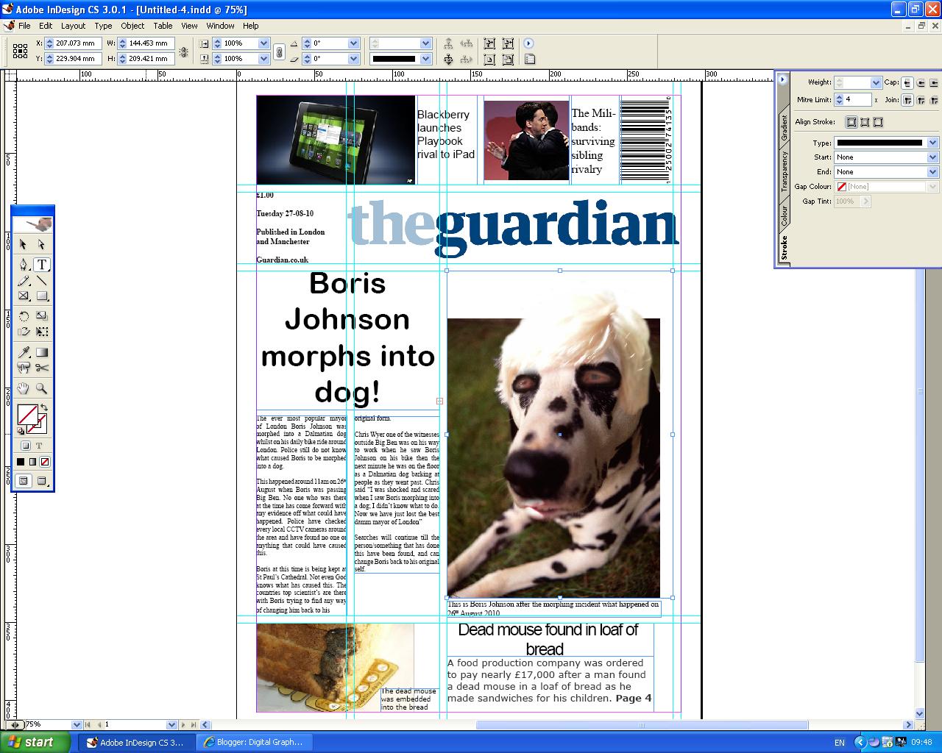Viewport: 942px width, 753px height.
Task: Choose the Eyedropper tool
Action: (x=23, y=351)
